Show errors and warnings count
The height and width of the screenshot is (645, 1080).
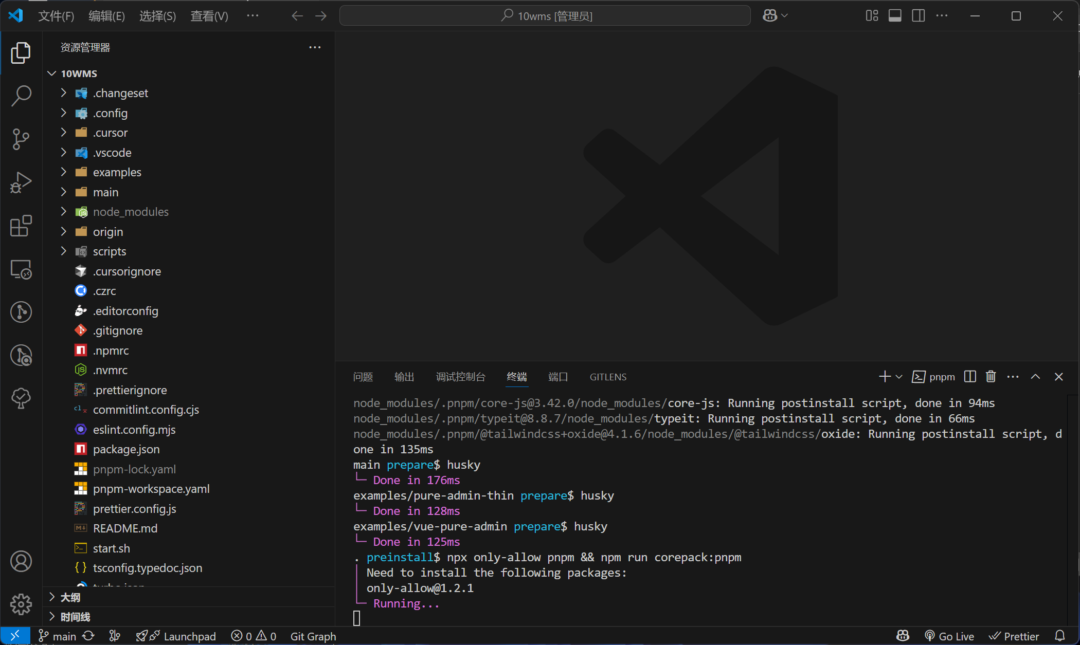click(254, 636)
